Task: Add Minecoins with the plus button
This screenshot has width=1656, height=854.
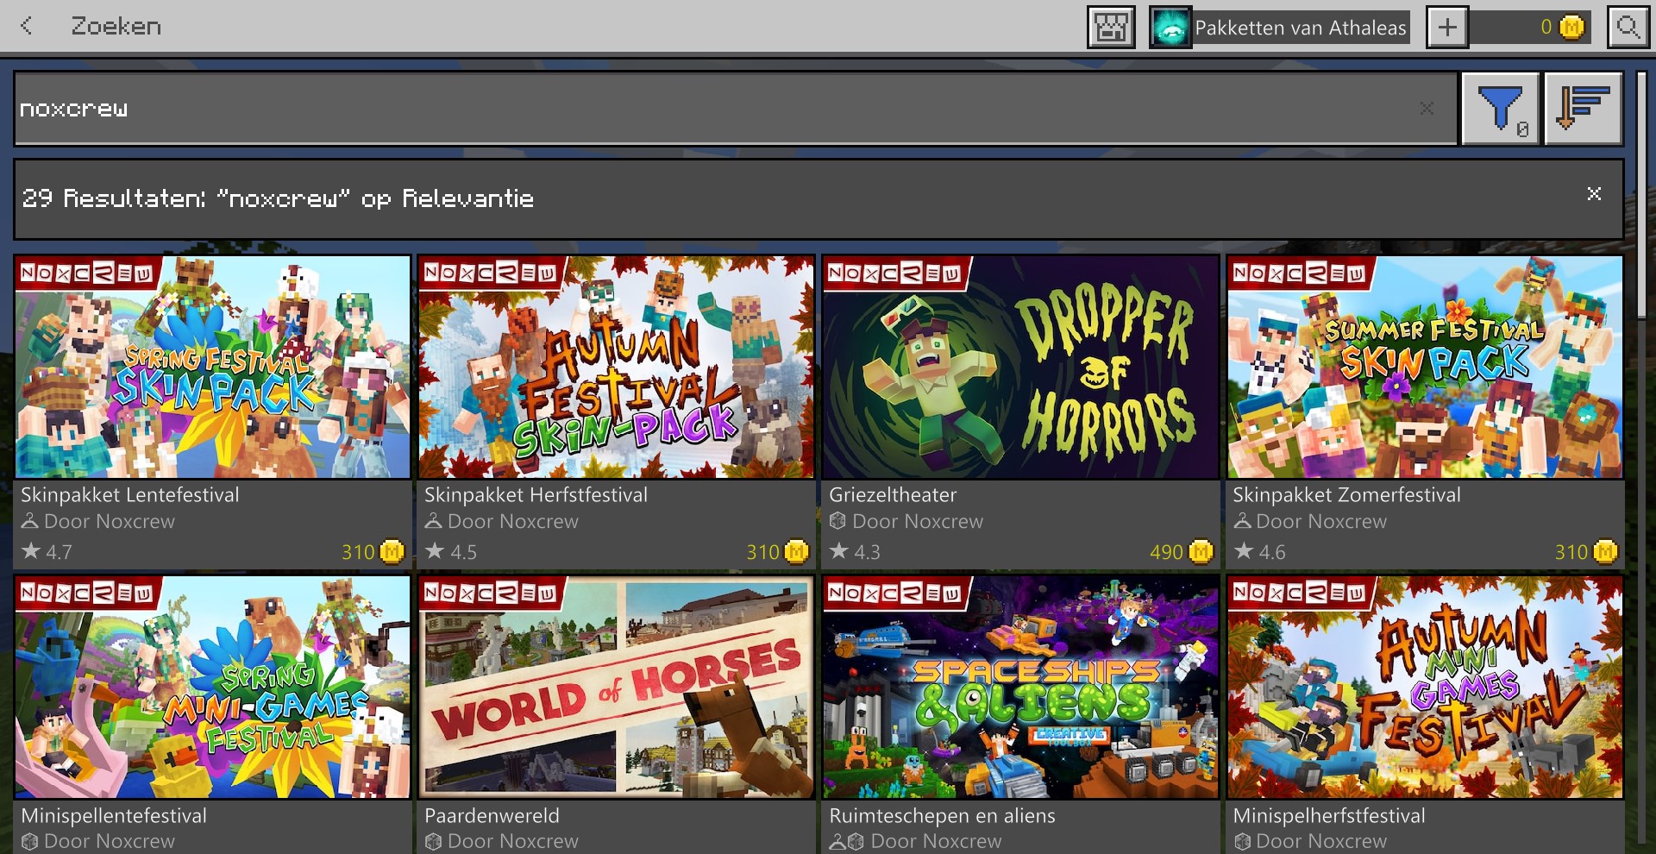Action: click(x=1447, y=28)
